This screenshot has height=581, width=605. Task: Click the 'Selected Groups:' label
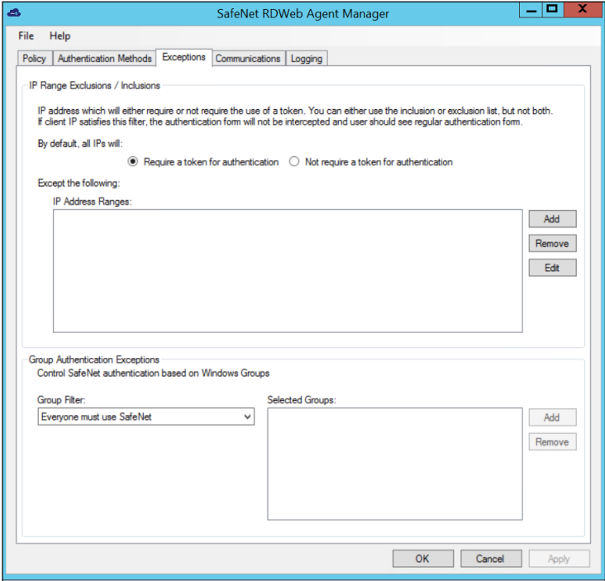[x=302, y=400]
